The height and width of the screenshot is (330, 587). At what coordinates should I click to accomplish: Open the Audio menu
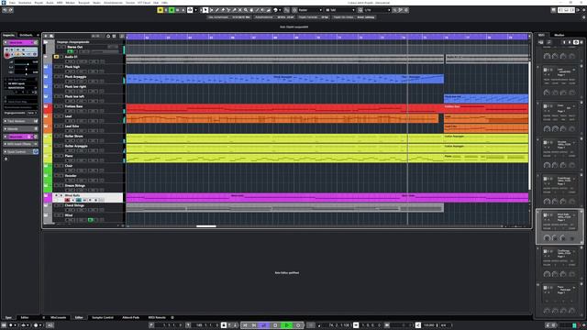[50, 3]
